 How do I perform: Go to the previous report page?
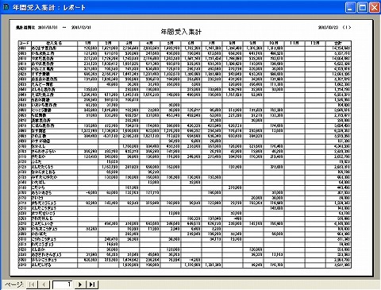coord(44,284)
